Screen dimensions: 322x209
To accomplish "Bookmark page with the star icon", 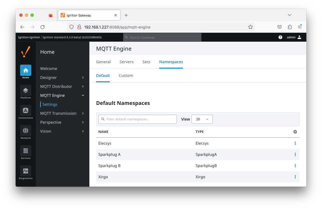I will pos(250,27).
